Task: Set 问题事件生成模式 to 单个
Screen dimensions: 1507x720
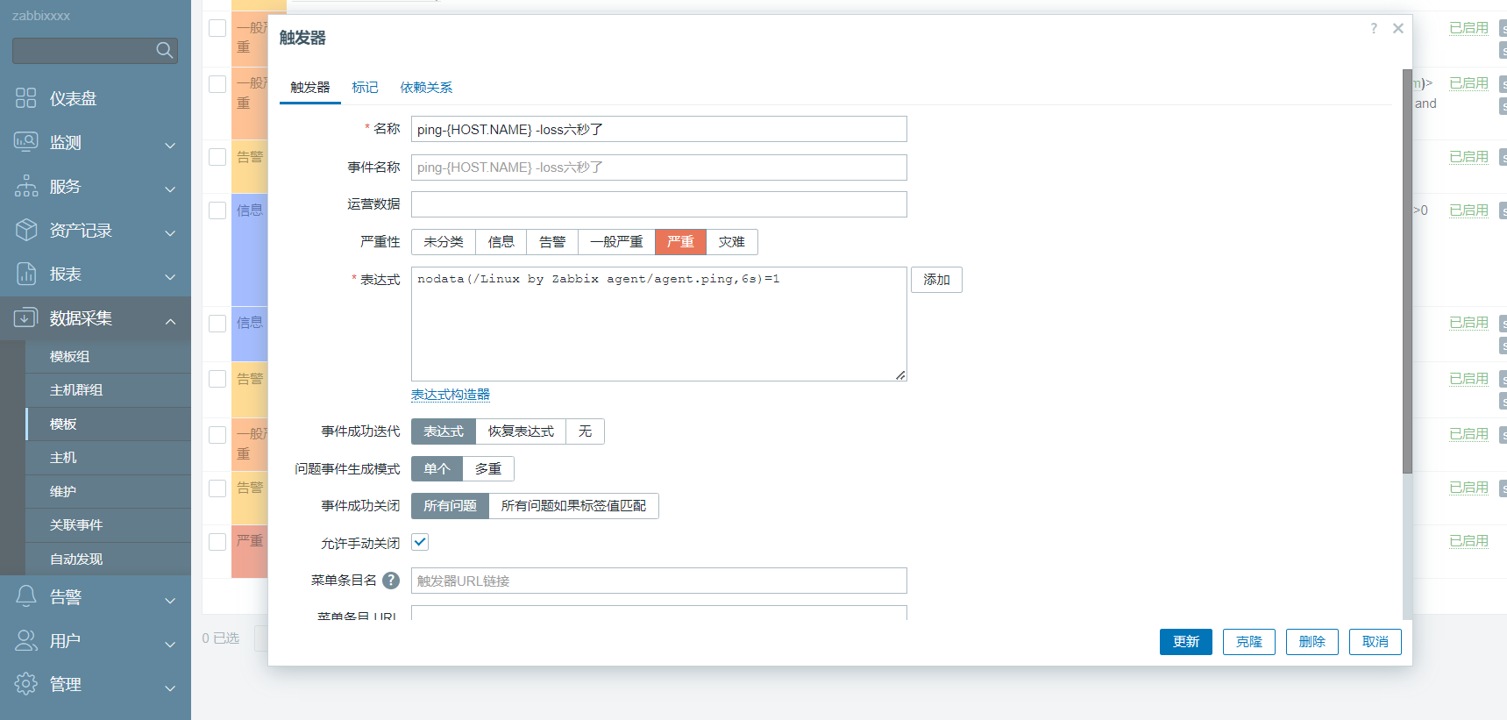Action: tap(437, 469)
